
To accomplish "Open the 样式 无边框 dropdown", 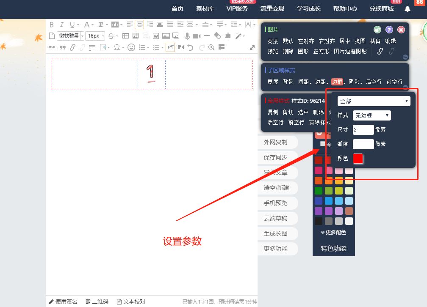I will pos(372,115).
